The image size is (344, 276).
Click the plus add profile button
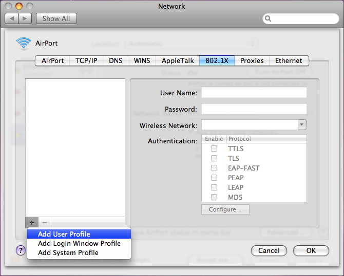click(32, 223)
